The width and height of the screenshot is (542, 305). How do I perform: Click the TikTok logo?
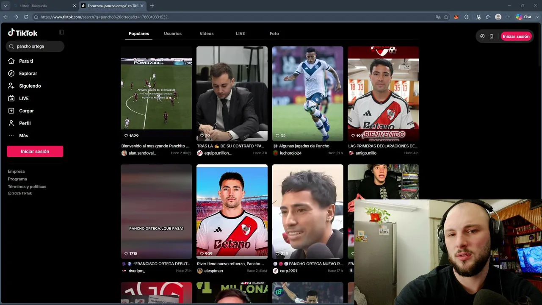pos(22,33)
